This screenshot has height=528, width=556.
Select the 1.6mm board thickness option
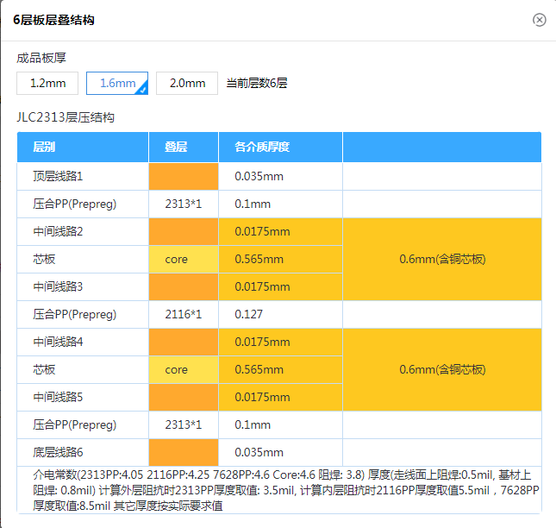coord(117,84)
